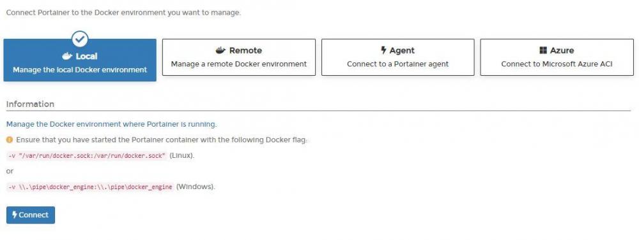Choose the Microsoft Azure ACI option

[x=557, y=57]
